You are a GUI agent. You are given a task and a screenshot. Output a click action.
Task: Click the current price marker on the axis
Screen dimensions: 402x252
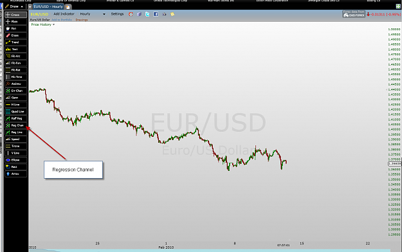click(394, 163)
